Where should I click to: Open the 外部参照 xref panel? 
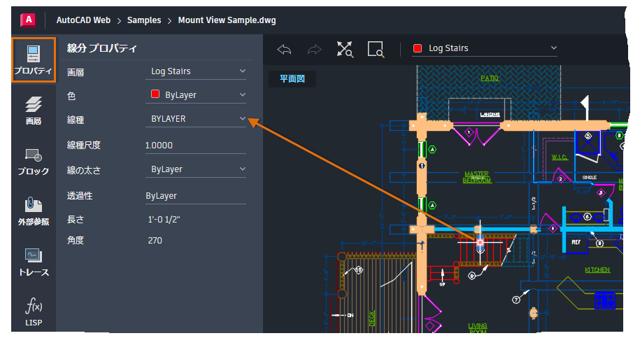(x=34, y=211)
